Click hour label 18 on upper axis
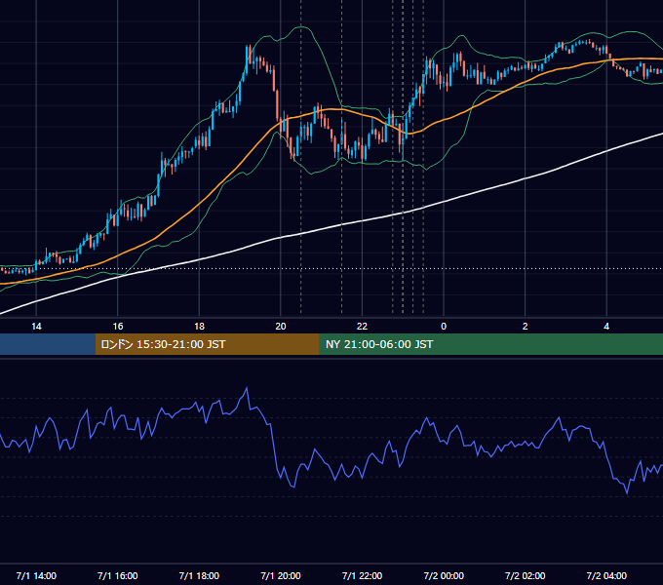The image size is (663, 585). (199, 327)
